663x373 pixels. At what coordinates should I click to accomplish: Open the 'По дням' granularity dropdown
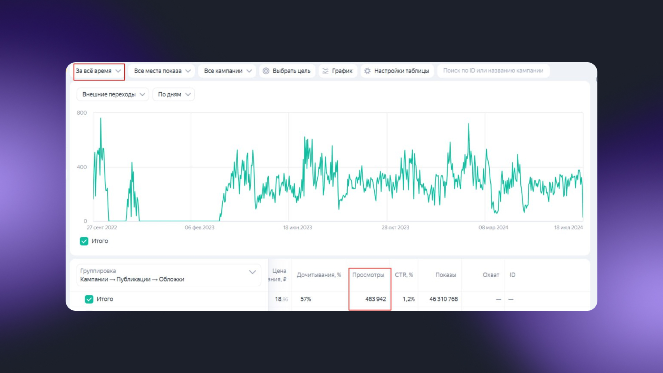point(173,95)
